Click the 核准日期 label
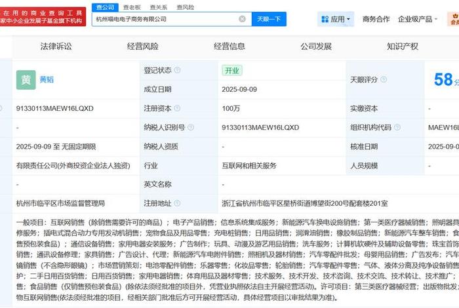This screenshot has height=308, width=459. coord(364,147)
